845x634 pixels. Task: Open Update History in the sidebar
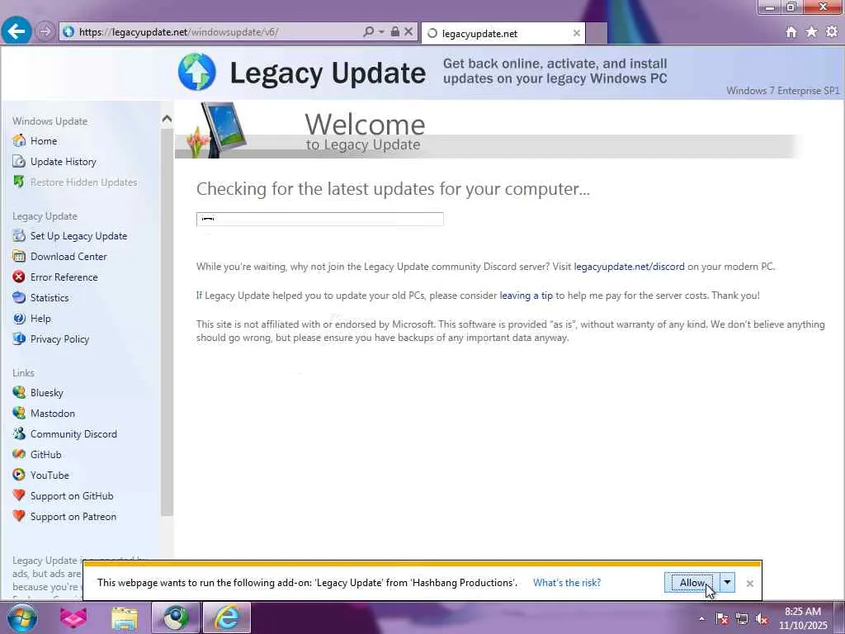[63, 161]
